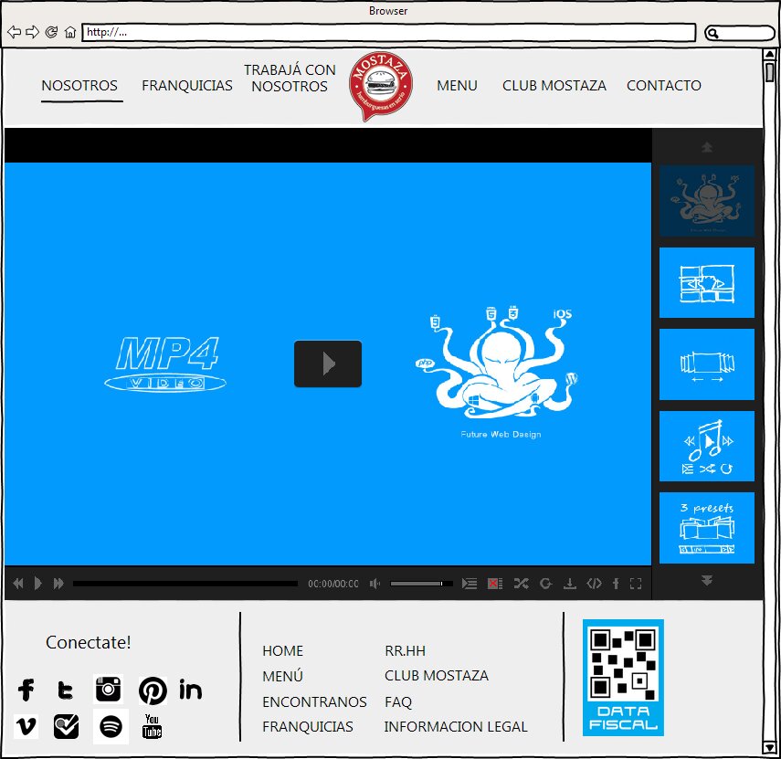Click the browser forward arrow
This screenshot has height=759, width=781.
coord(32,32)
